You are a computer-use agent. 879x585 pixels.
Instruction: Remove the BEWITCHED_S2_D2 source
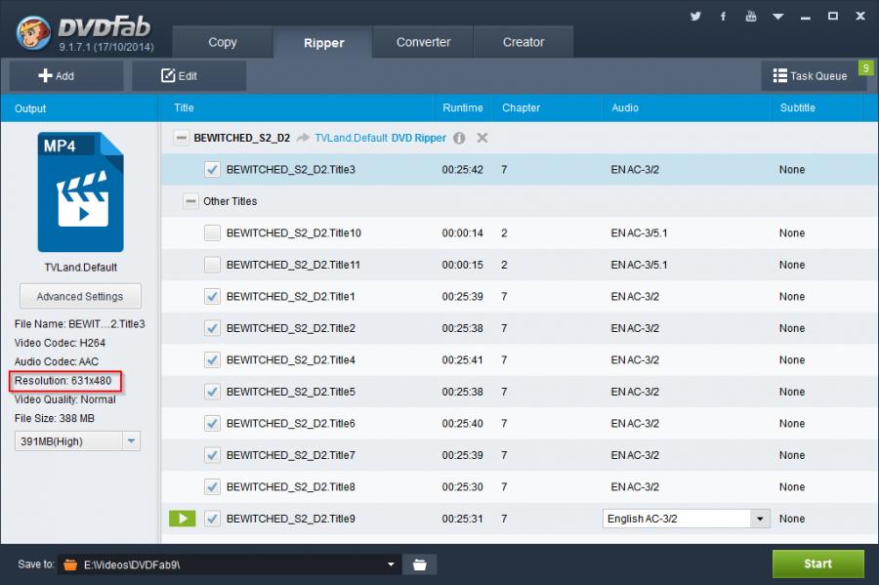tap(482, 138)
